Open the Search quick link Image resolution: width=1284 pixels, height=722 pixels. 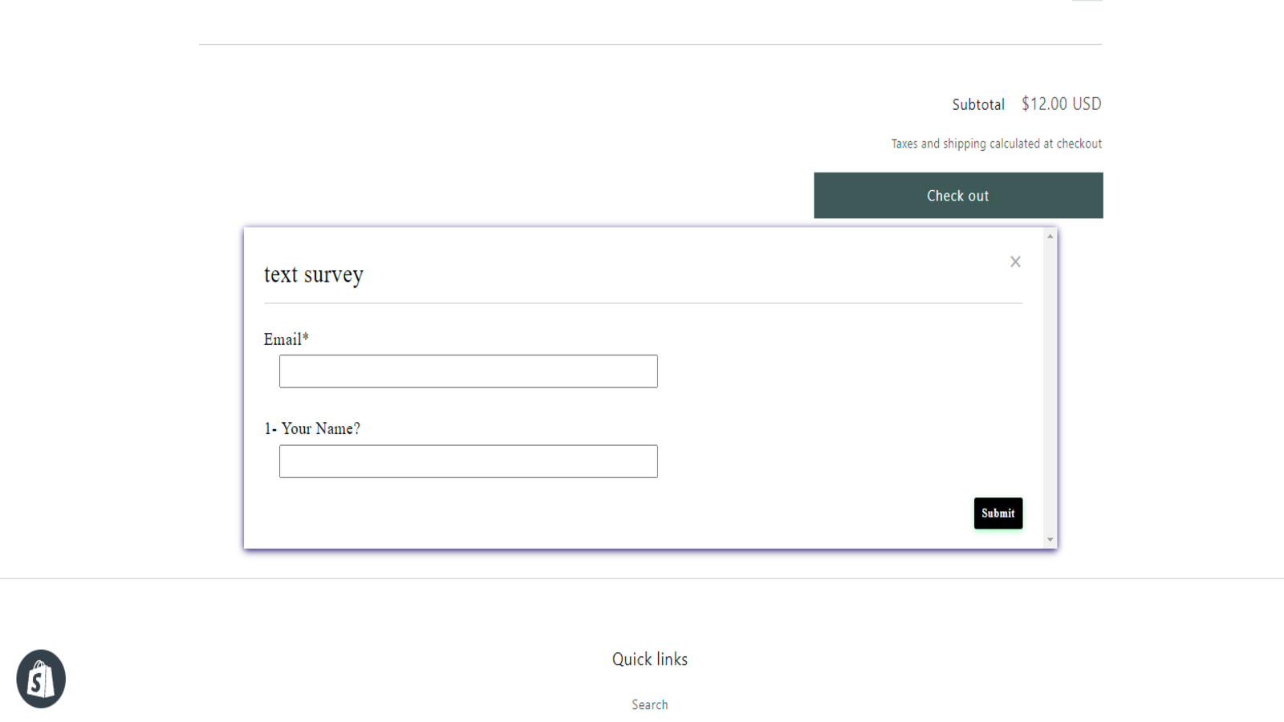point(649,704)
